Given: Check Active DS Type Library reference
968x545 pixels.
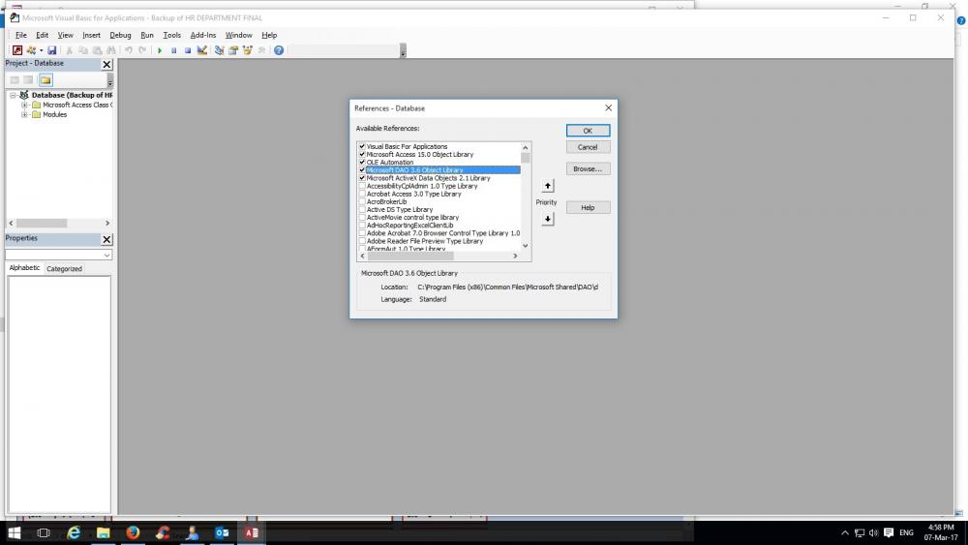Looking at the screenshot, I should pyautogui.click(x=362, y=210).
